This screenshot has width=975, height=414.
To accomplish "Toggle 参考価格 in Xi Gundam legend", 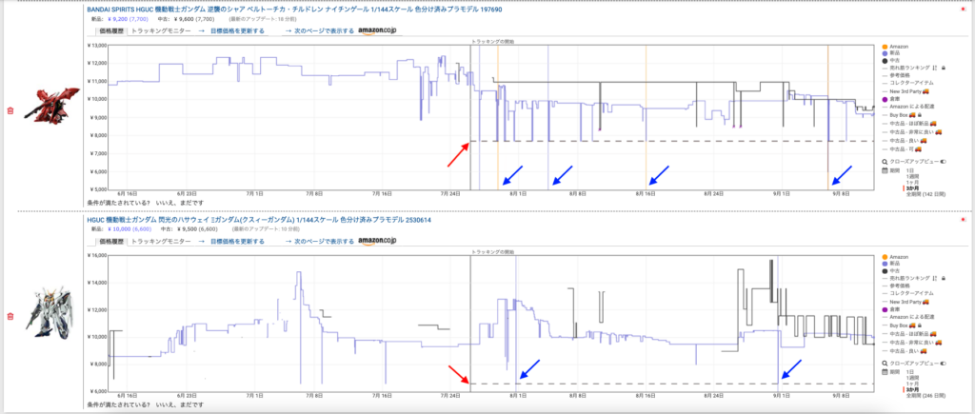I will (896, 286).
